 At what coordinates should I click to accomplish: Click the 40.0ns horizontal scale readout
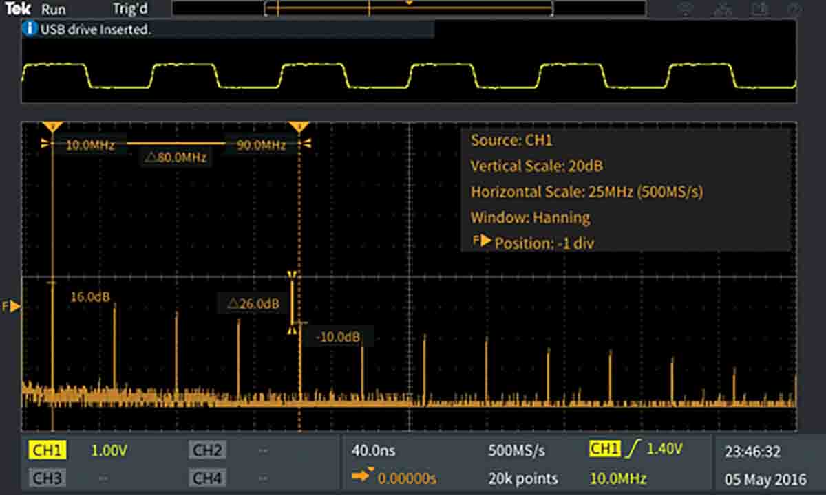[x=374, y=451]
